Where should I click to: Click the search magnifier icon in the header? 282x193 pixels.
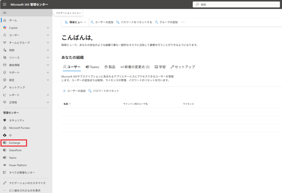pos(197,4)
